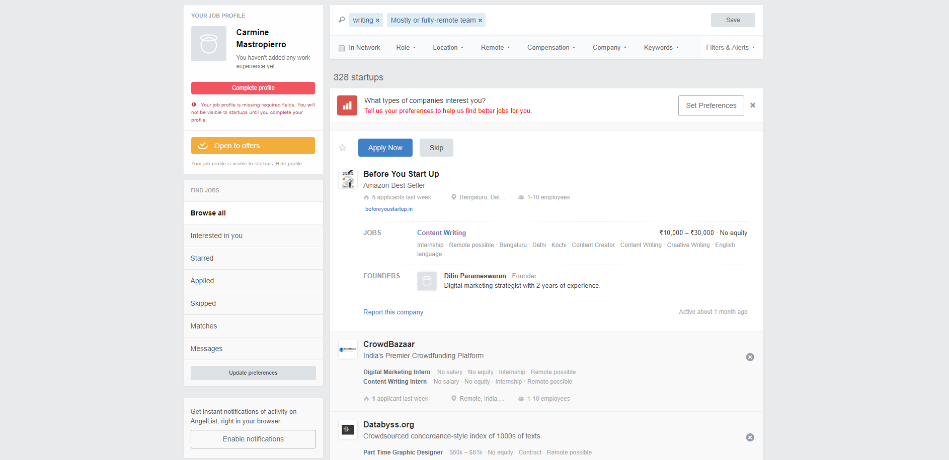
Task: Click the '₹10,000 – ₹30,000' salary text
Action: 686,233
